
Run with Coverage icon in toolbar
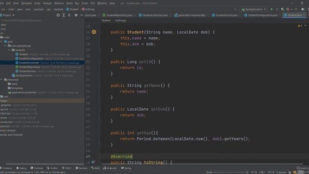pos(282,9)
